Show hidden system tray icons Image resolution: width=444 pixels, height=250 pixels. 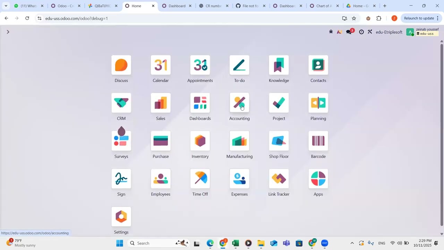pos(352,243)
